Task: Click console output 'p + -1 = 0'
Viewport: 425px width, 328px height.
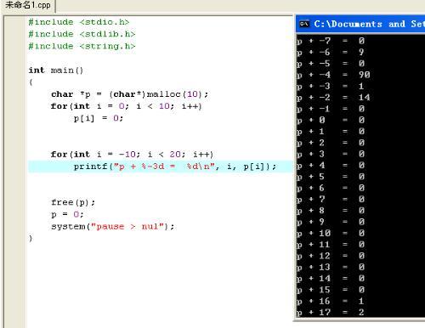Action: click(331, 109)
